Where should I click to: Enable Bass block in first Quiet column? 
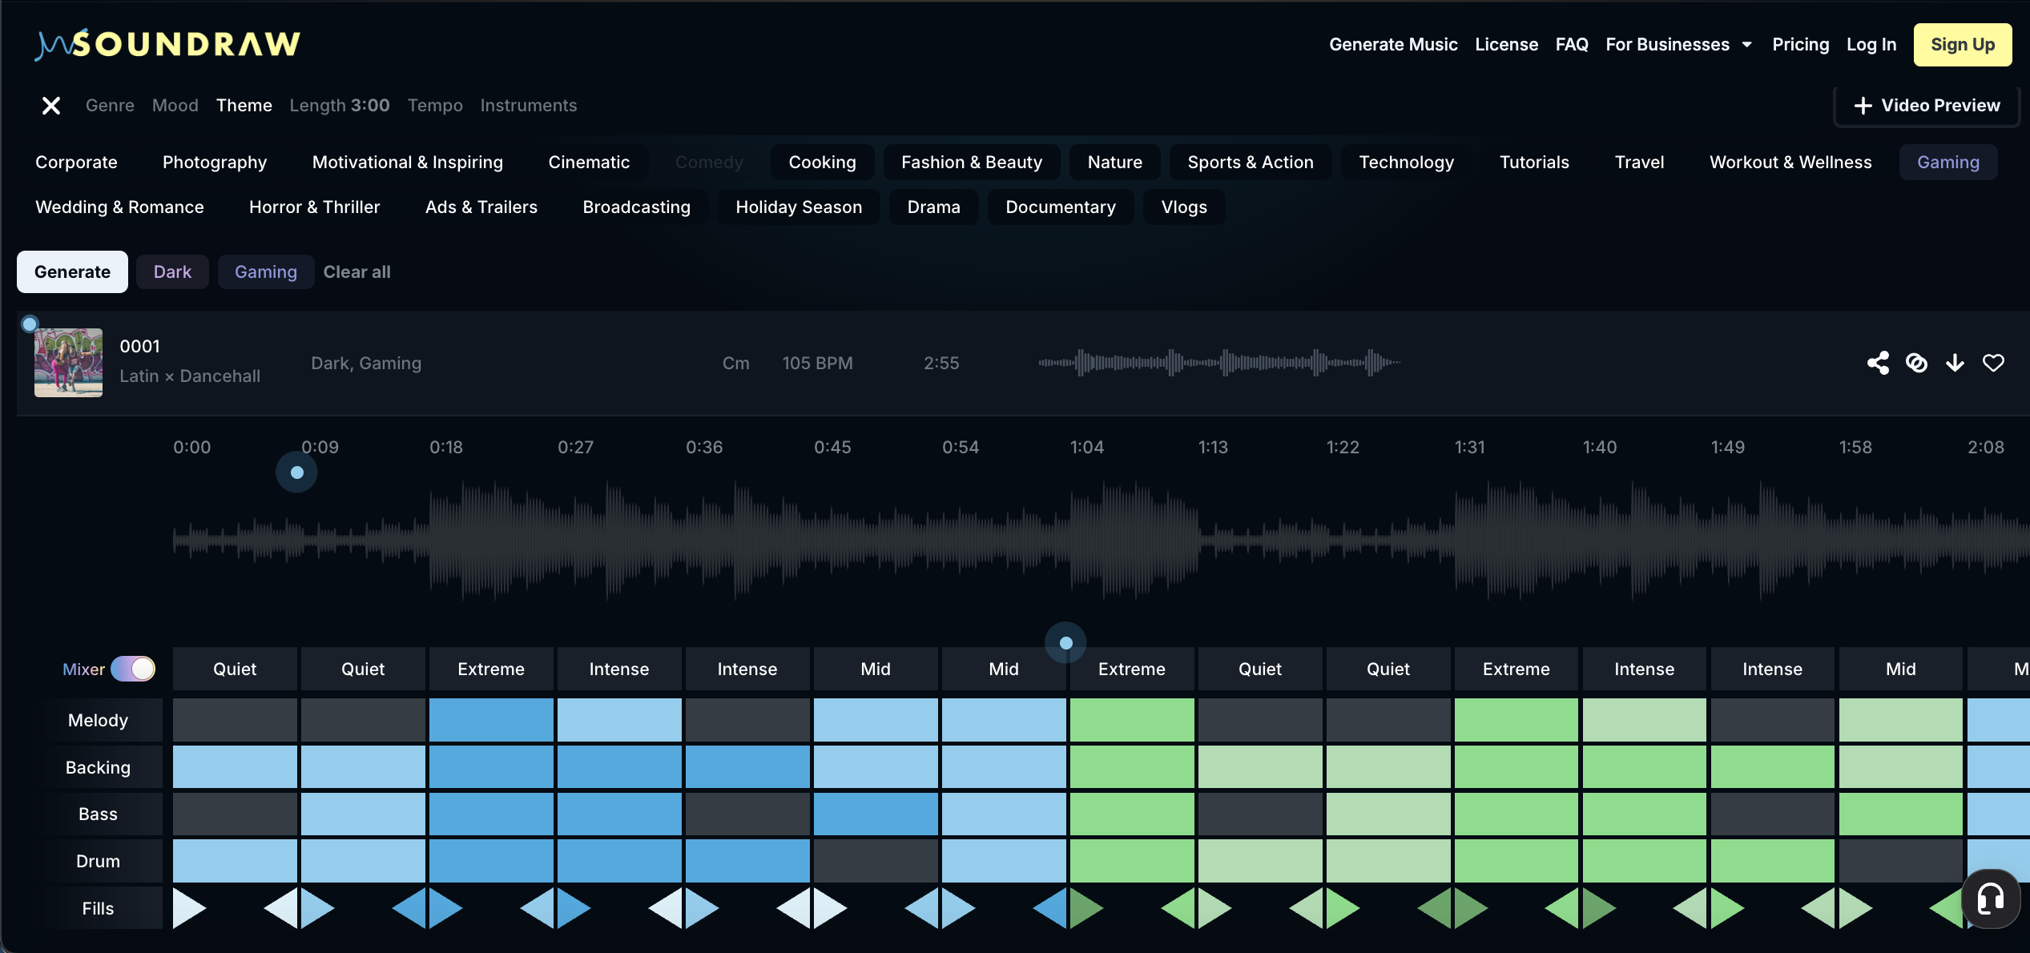235,814
